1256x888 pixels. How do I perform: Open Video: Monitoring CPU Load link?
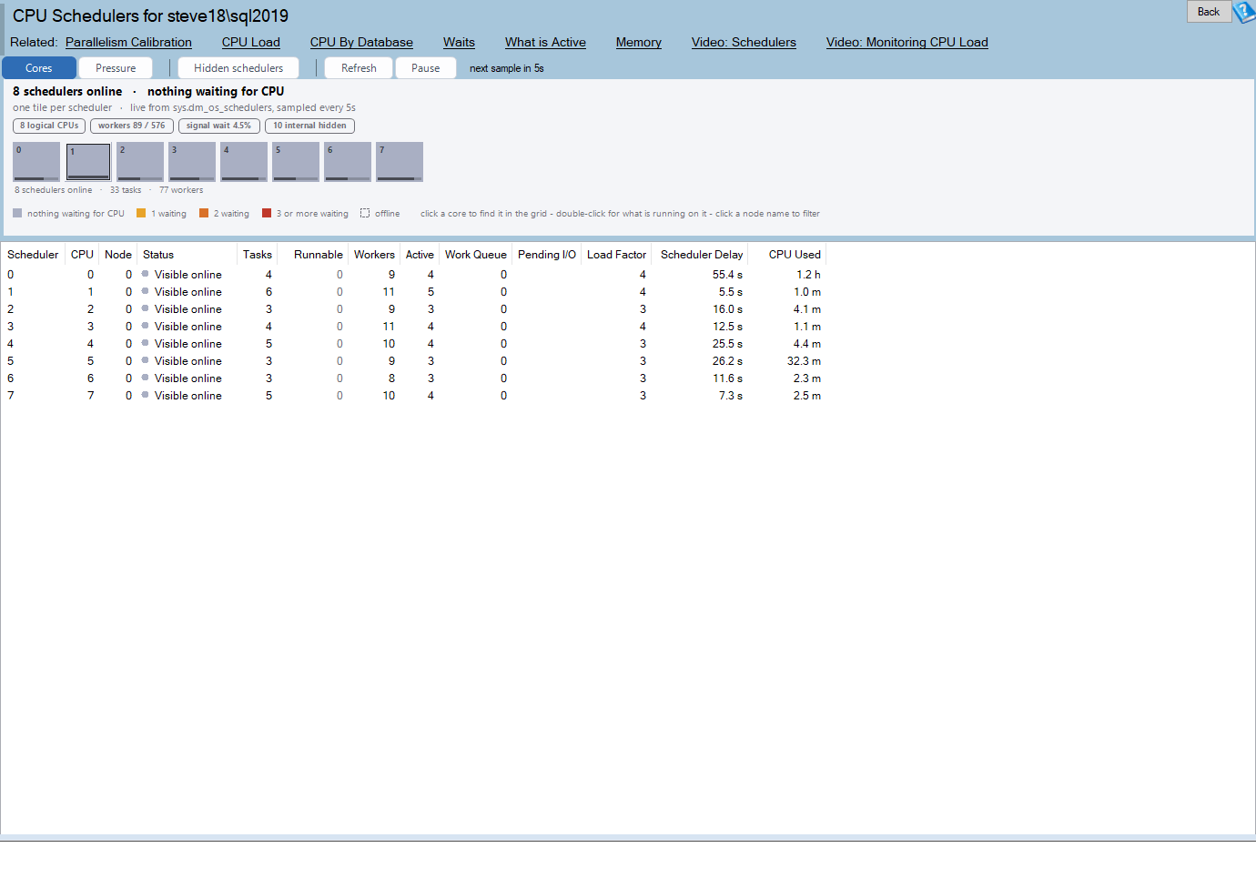(907, 42)
